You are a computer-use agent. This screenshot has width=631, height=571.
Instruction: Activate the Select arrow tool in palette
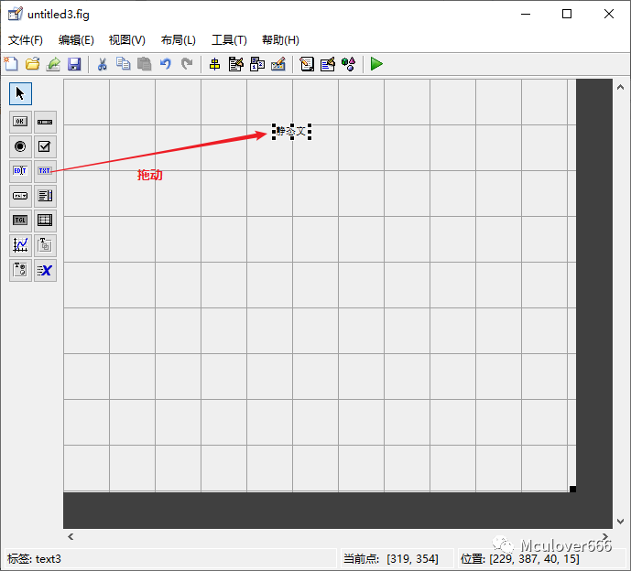20,93
